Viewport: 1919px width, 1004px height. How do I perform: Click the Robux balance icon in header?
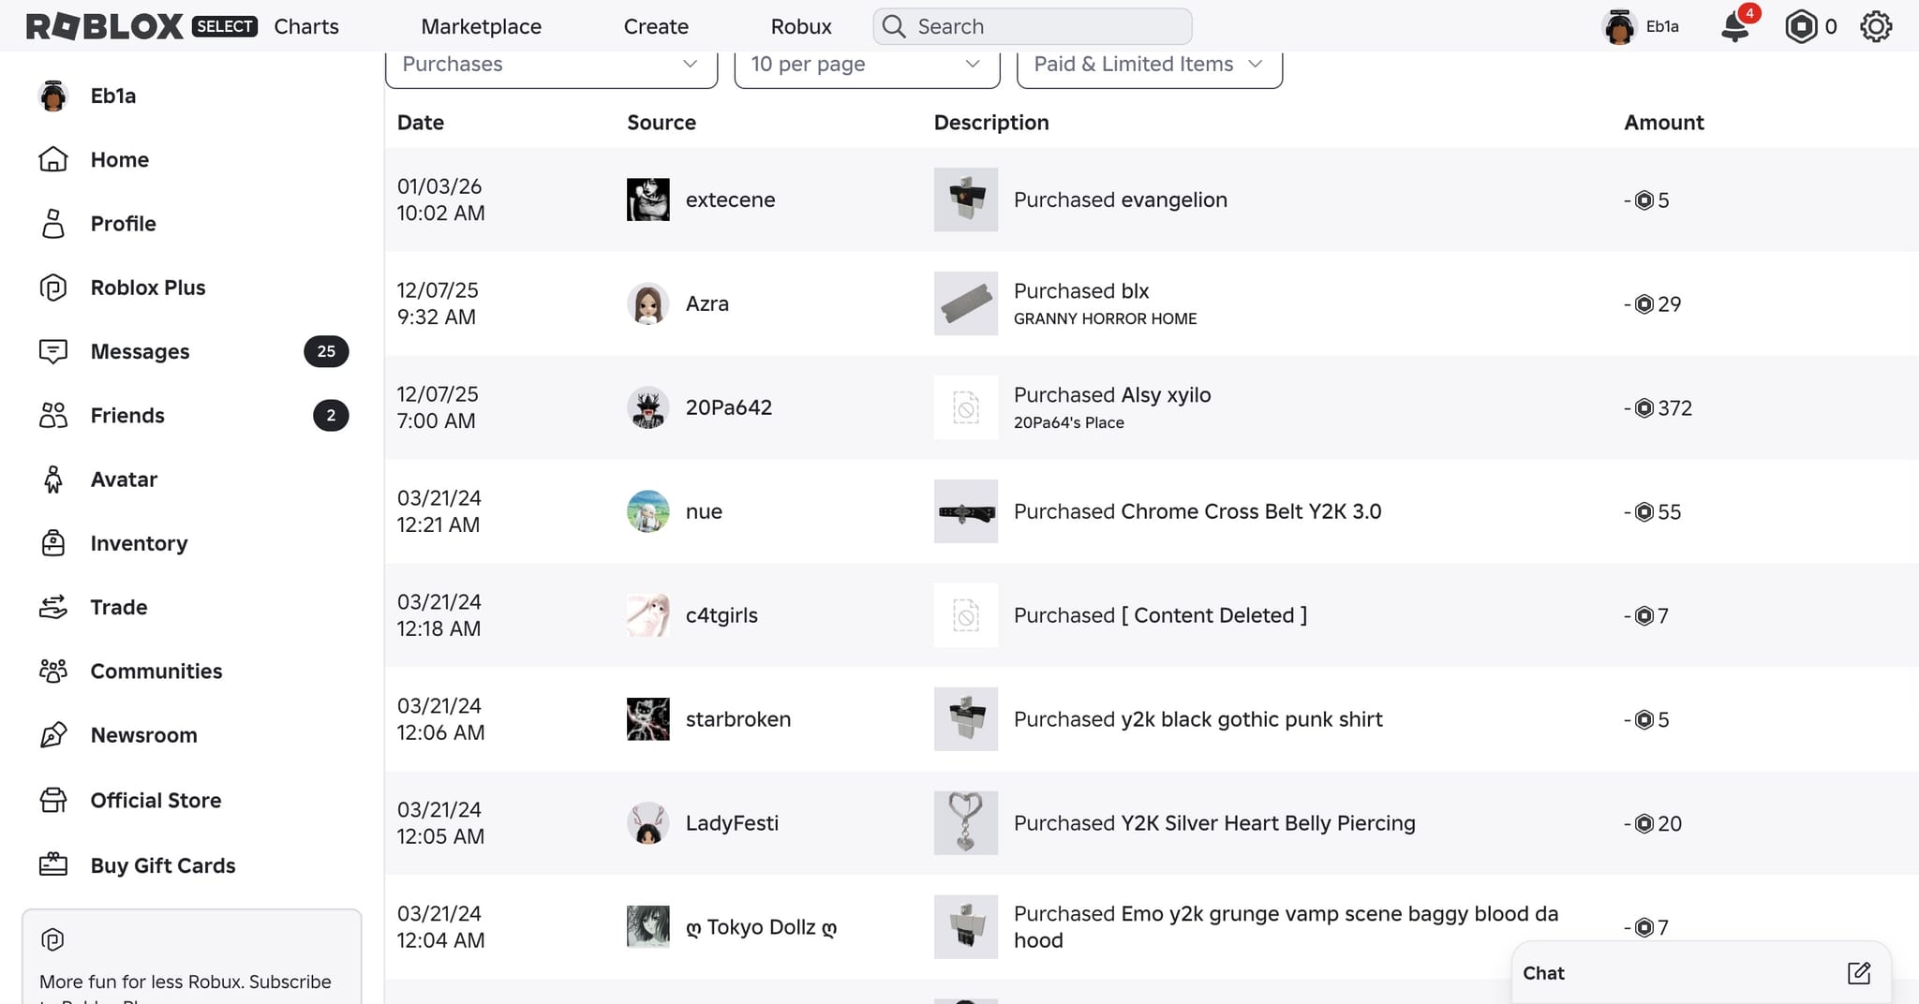[x=1801, y=27]
